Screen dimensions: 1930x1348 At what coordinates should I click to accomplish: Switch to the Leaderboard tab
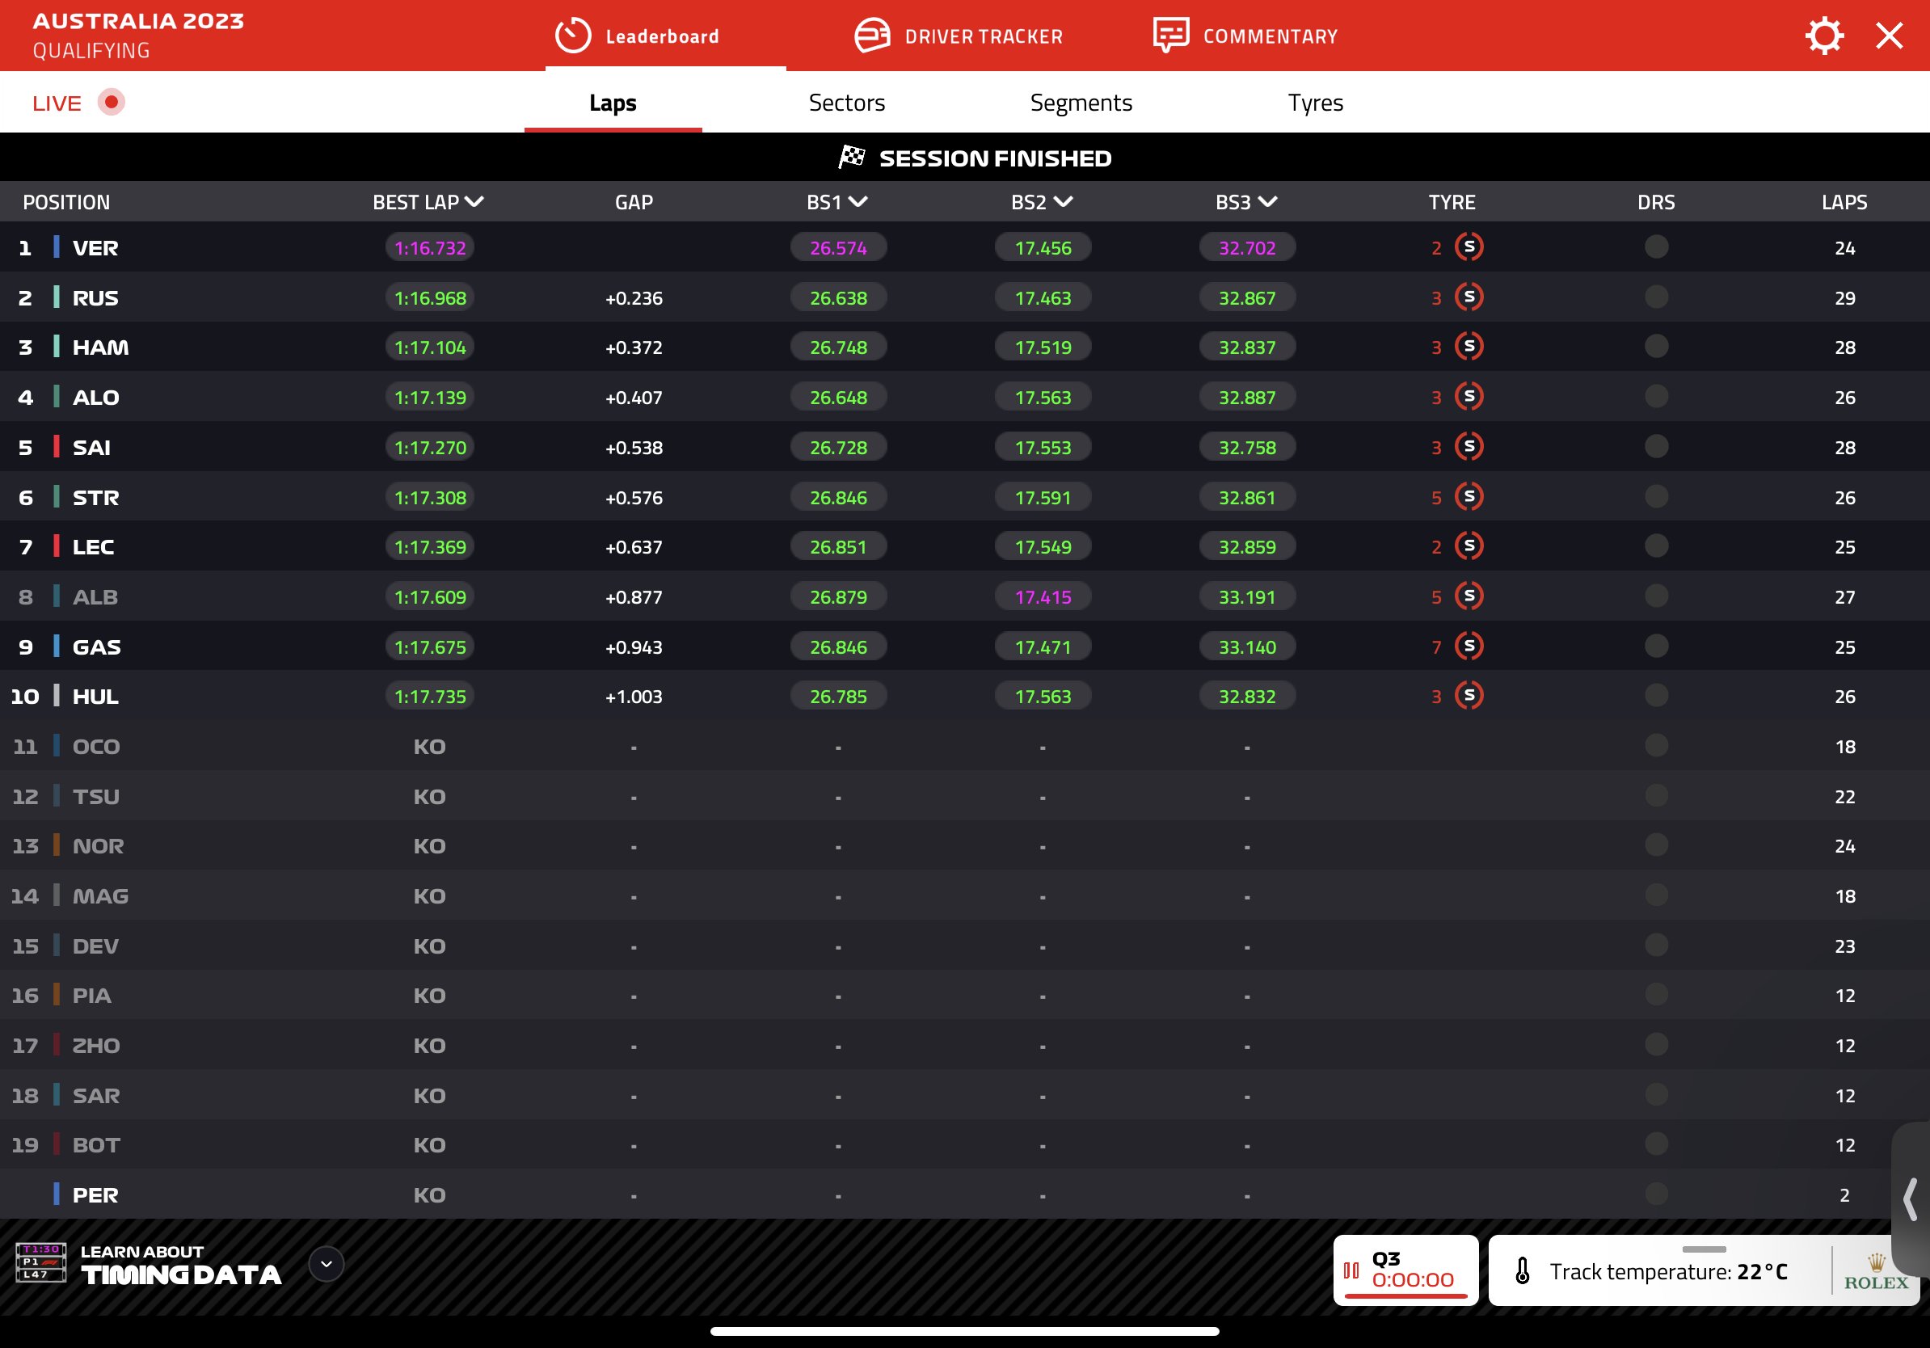coord(636,36)
